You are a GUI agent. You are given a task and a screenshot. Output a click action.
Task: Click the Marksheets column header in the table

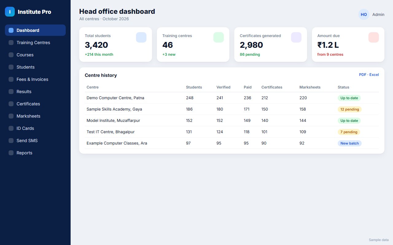point(310,87)
